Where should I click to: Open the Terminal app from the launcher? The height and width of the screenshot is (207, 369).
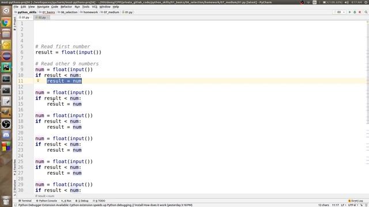[6, 90]
